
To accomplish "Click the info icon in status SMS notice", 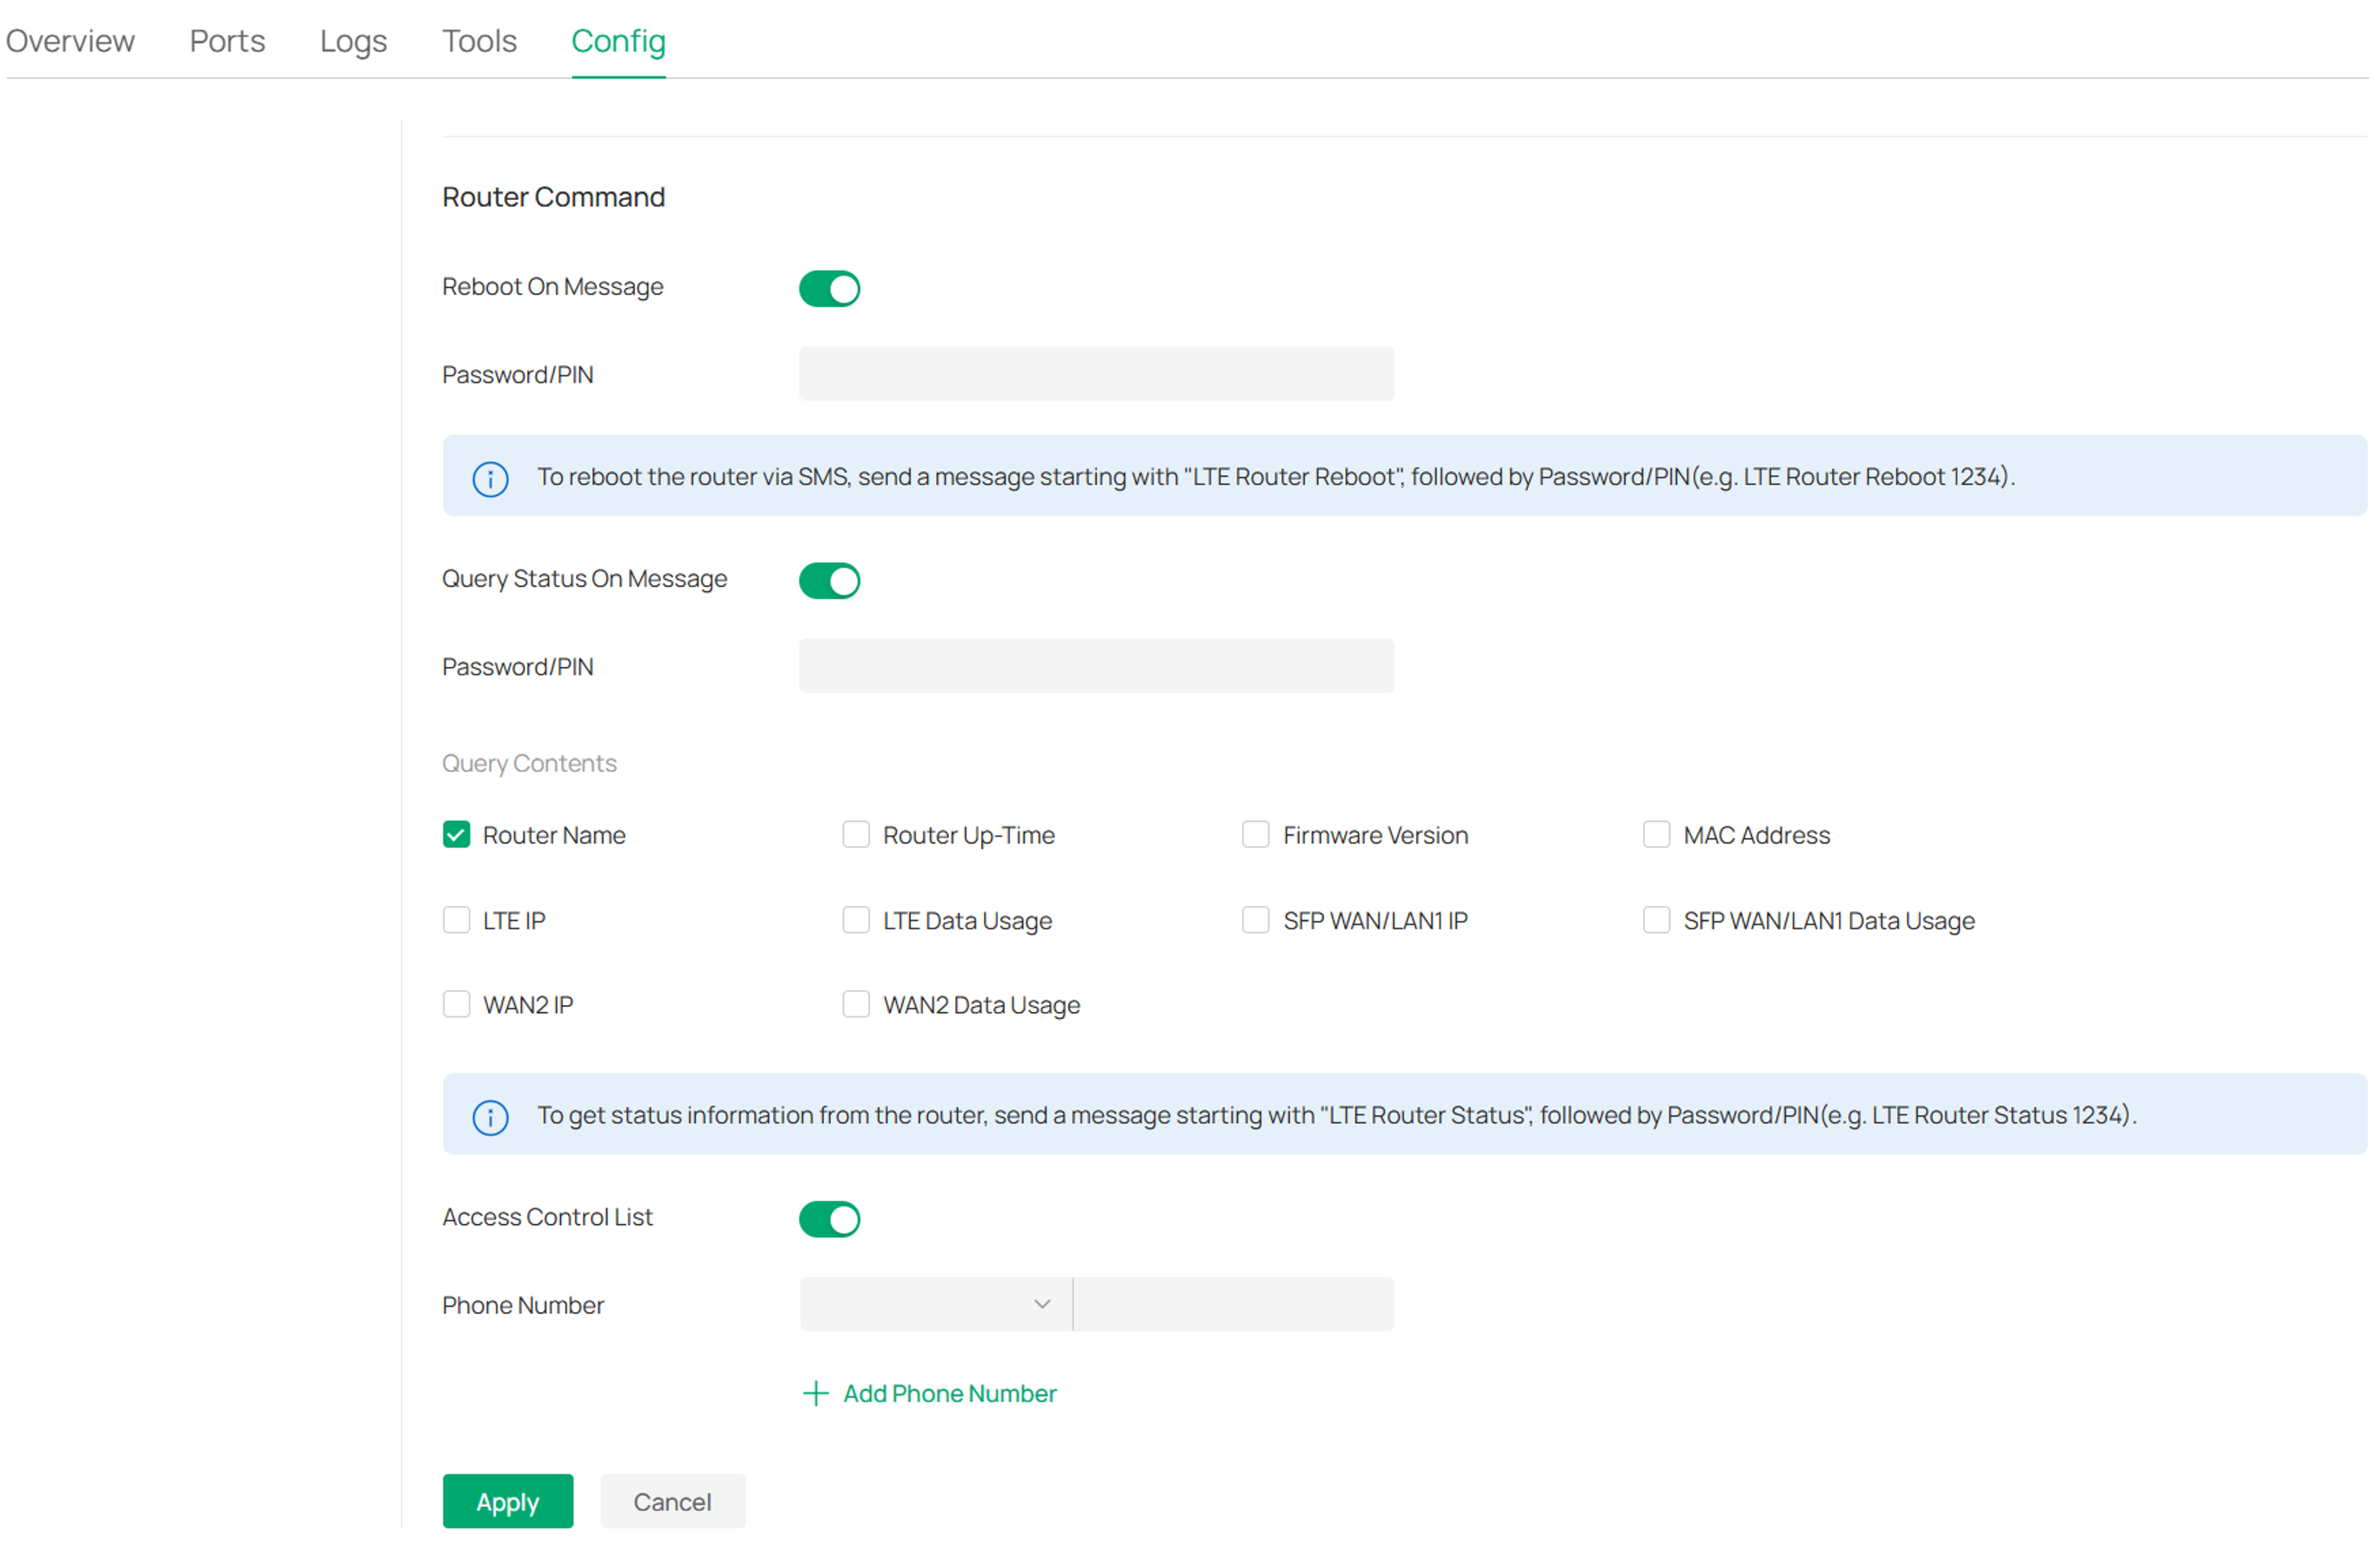I will click(490, 1117).
